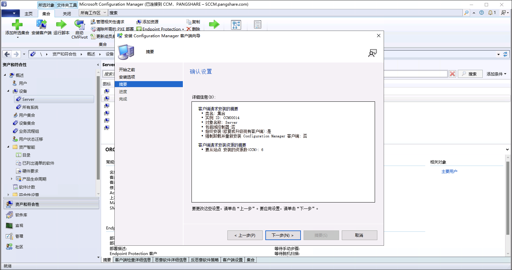This screenshot has width=512, height=270.
Task: Click the hierarchy diagram ribbon icon
Action: [x=236, y=25]
